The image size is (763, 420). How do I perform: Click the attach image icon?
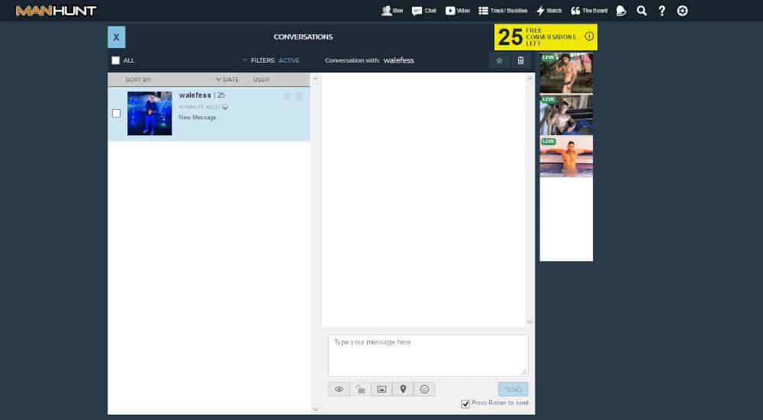(382, 389)
